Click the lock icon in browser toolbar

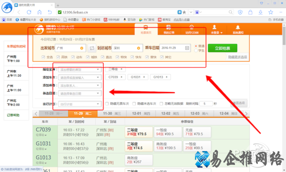(250, 12)
